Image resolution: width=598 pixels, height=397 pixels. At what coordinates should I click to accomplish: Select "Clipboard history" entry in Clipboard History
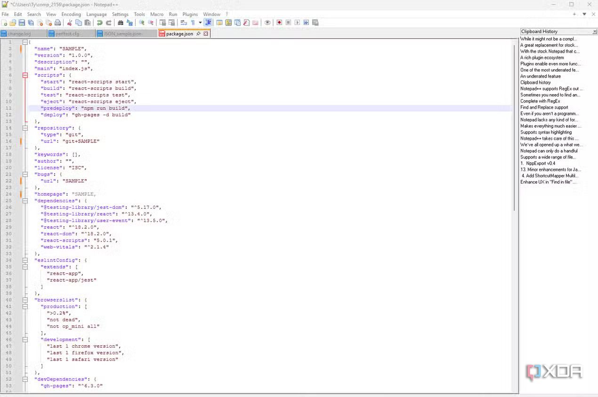[535, 82]
